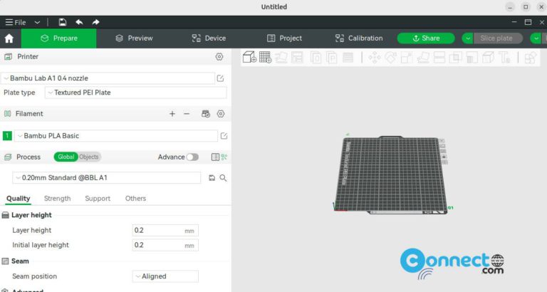Click the Home icon
Screen dimensions: 547x292
click(x=9, y=38)
